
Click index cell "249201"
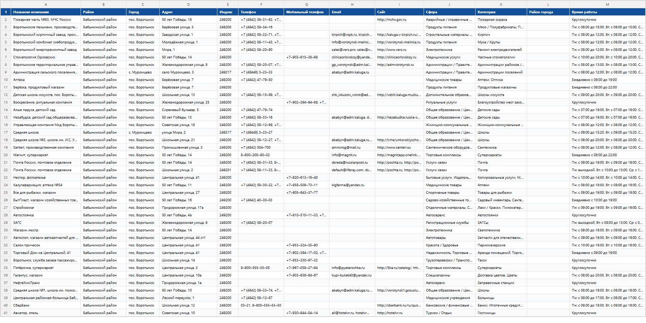(x=228, y=170)
